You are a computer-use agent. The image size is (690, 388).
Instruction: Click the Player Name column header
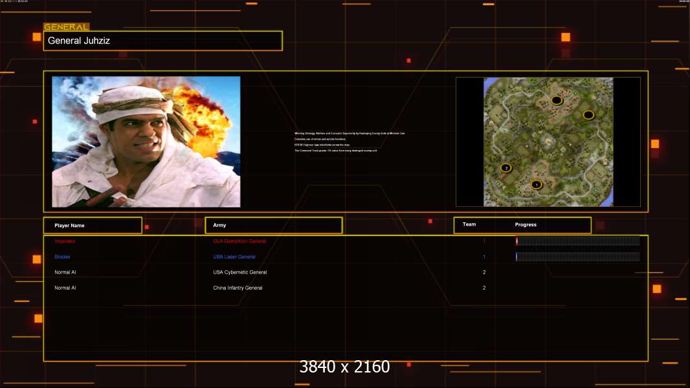[x=92, y=226]
